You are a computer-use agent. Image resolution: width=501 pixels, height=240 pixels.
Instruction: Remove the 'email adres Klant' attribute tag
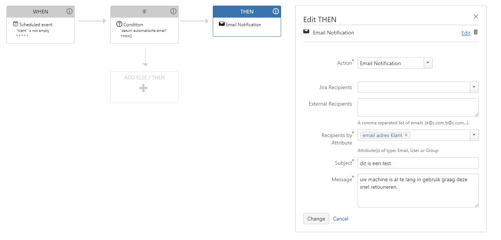pyautogui.click(x=406, y=135)
